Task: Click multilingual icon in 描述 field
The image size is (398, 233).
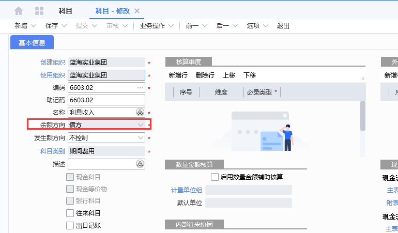Action: (140, 164)
